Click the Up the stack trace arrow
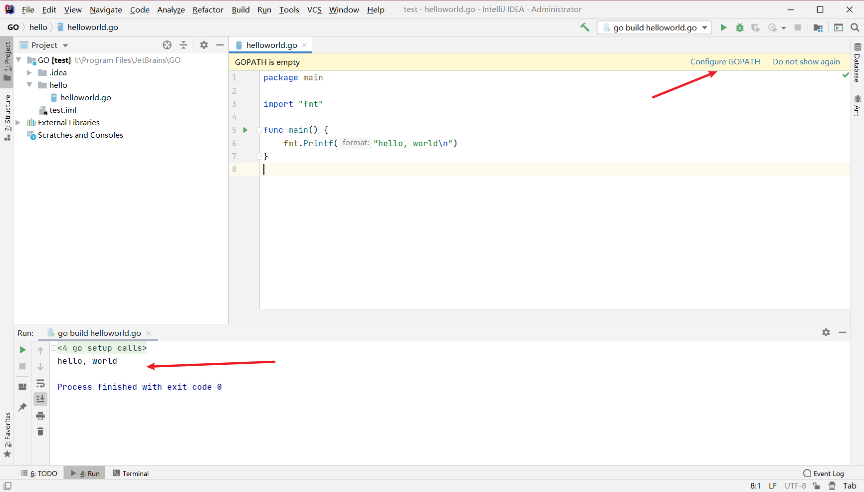This screenshot has width=864, height=492. [40, 350]
